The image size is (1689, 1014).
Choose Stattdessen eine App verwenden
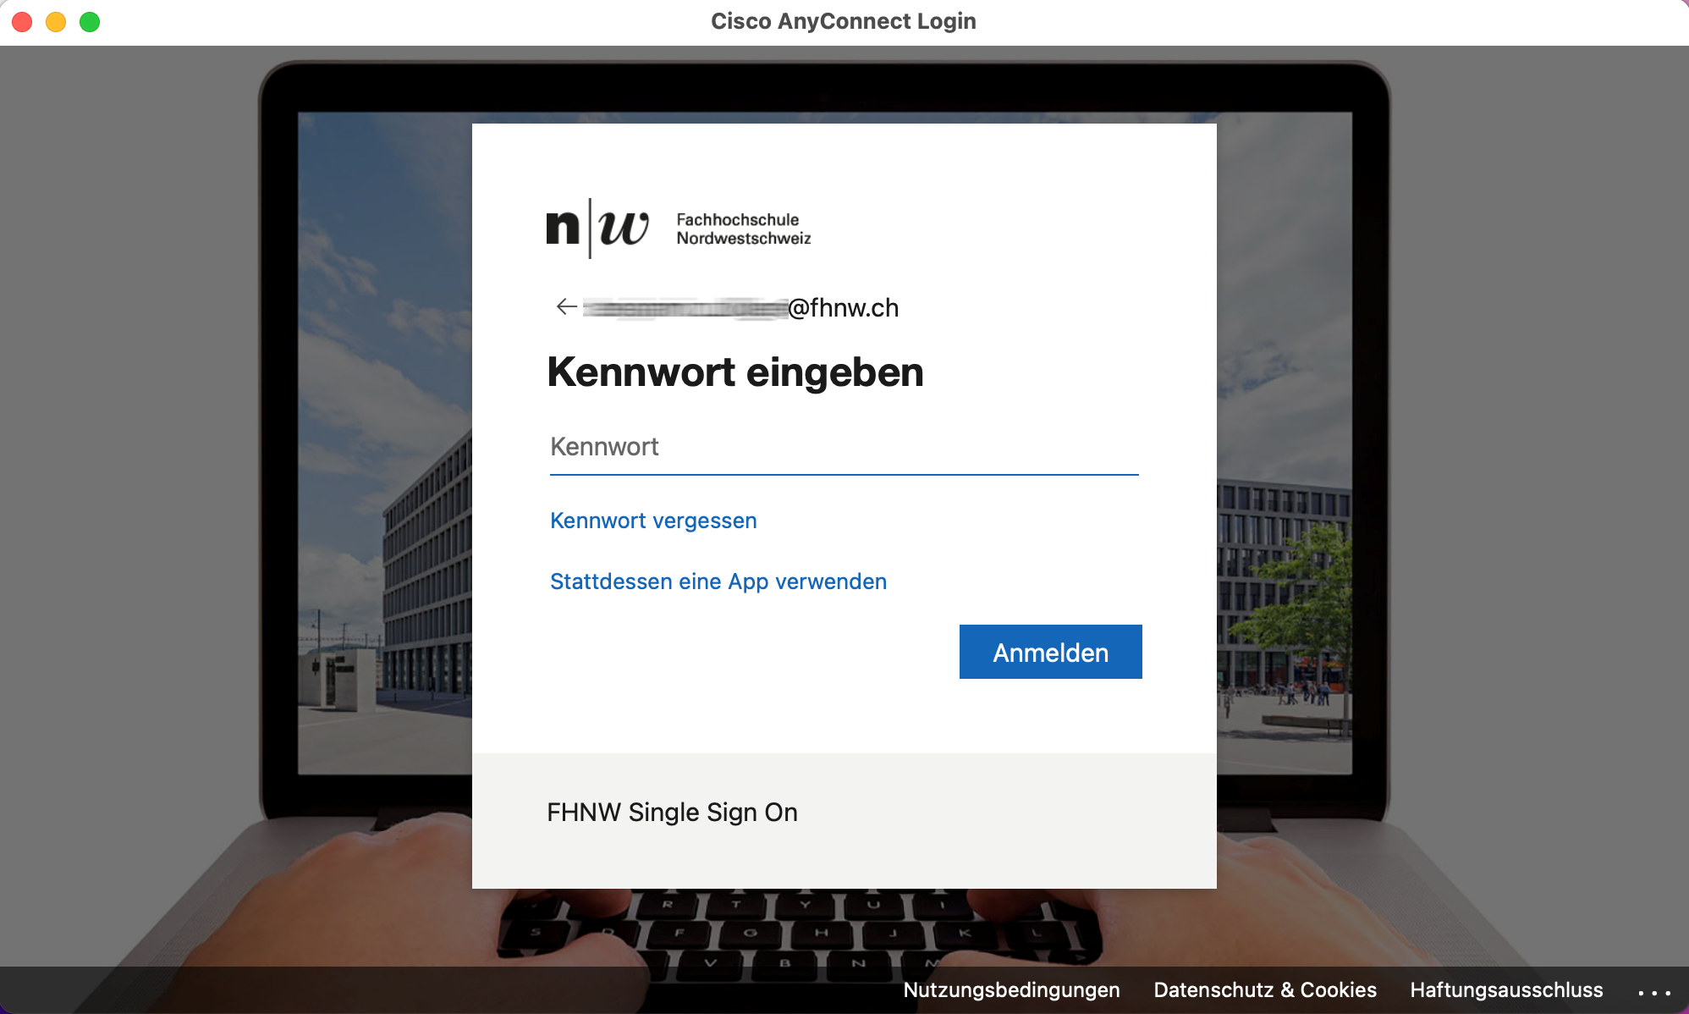(718, 581)
